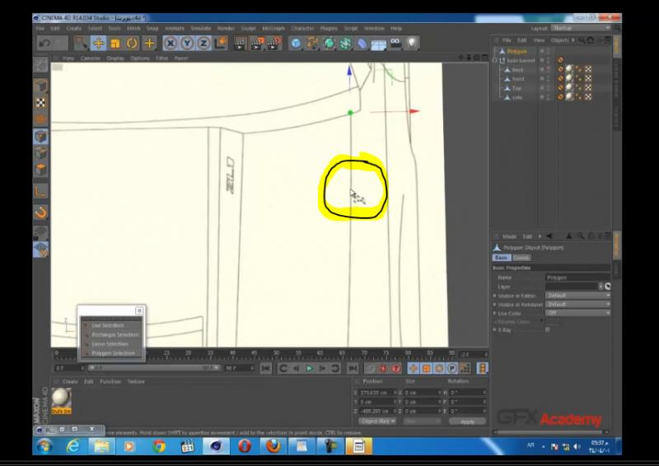Switch to the Coord. tab in Attributes

[x=522, y=258]
